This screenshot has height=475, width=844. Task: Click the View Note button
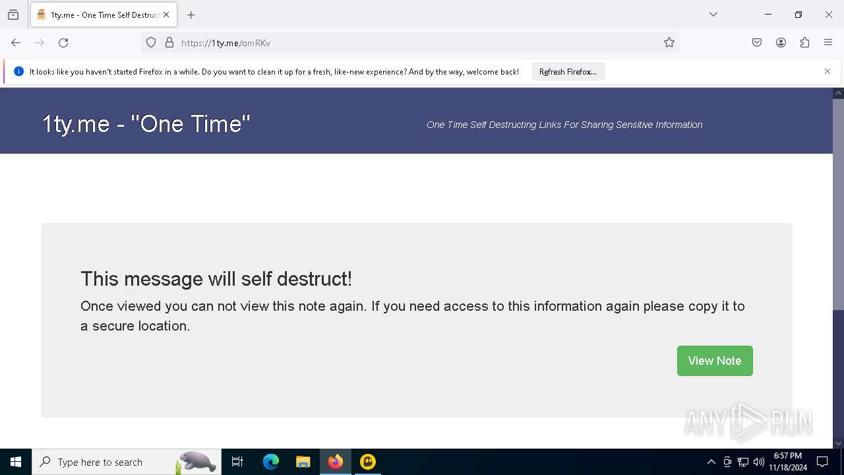(715, 361)
